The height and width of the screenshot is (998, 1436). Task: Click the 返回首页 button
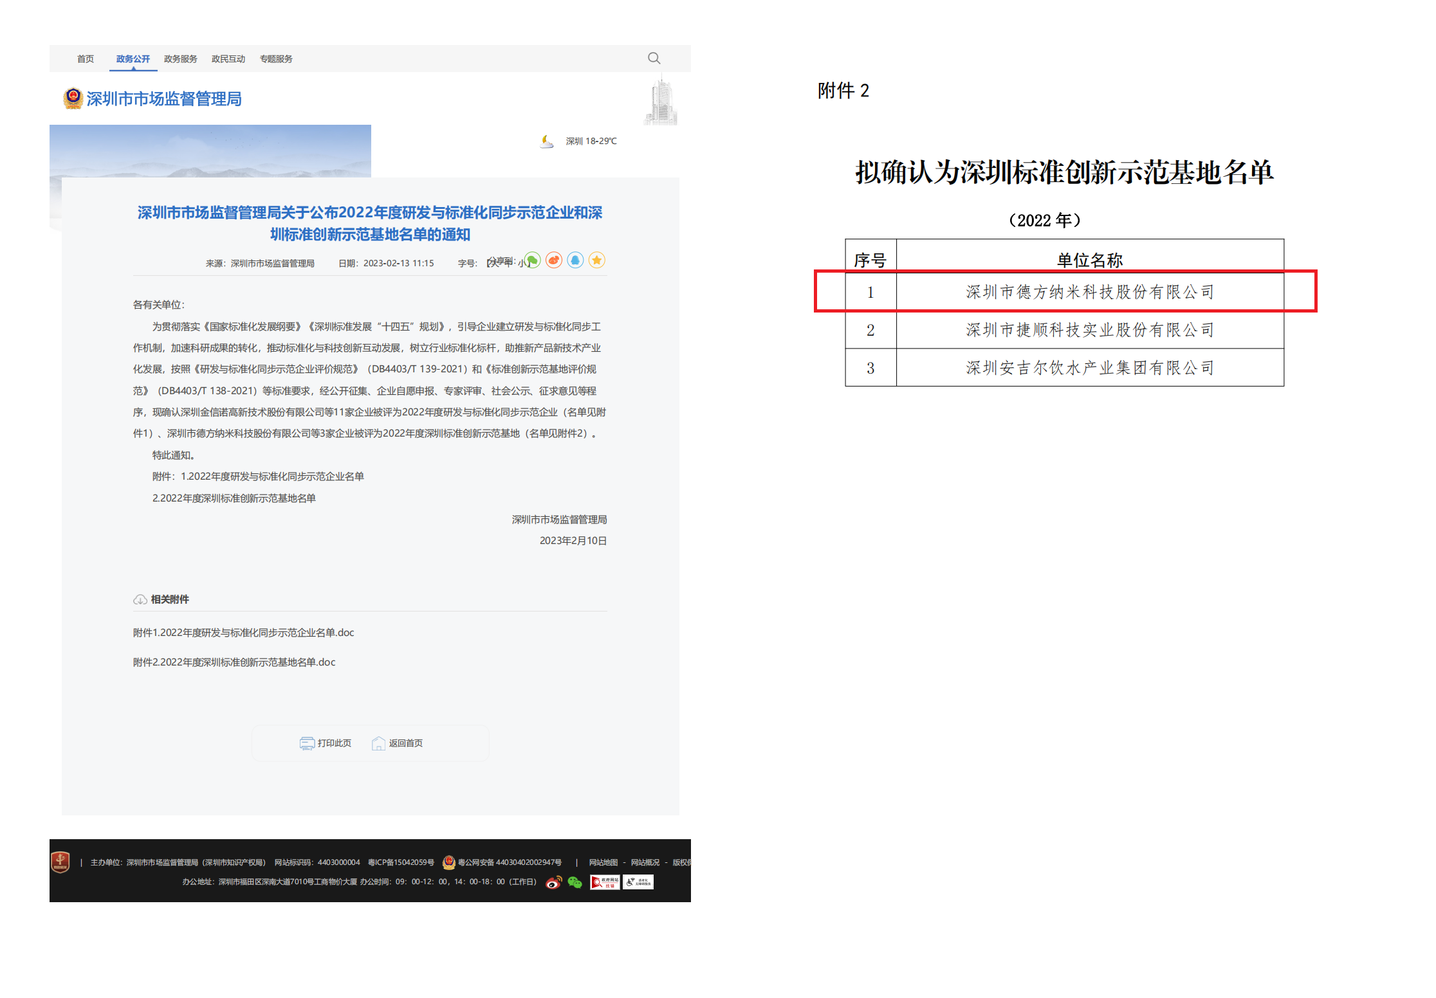click(x=398, y=743)
